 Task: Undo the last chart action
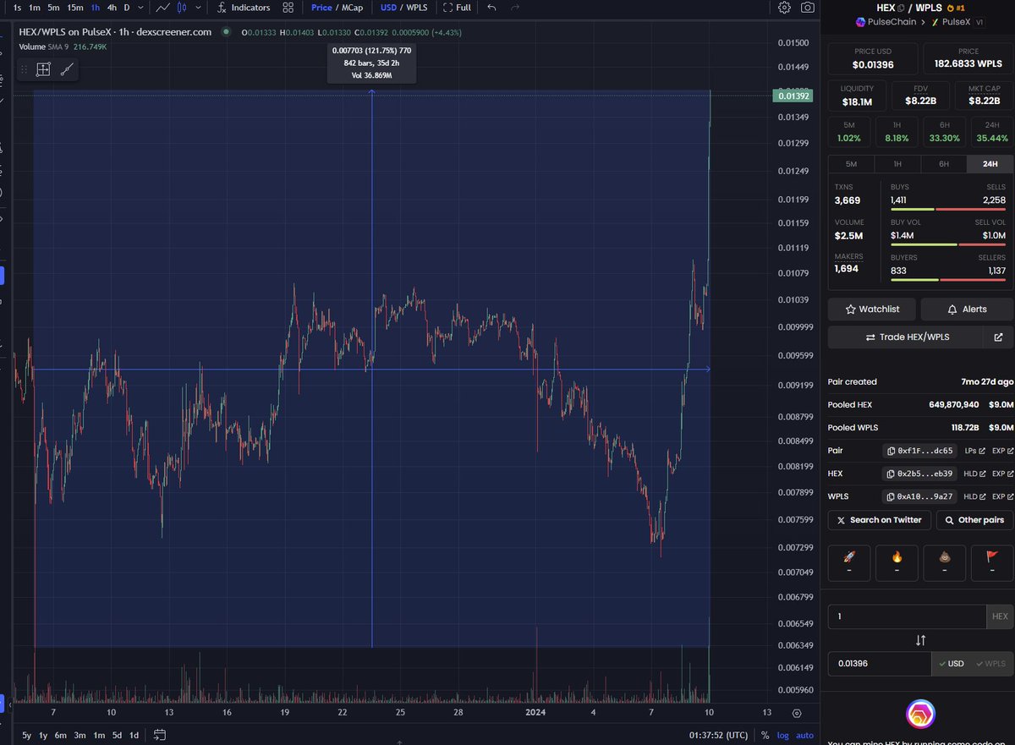click(491, 8)
